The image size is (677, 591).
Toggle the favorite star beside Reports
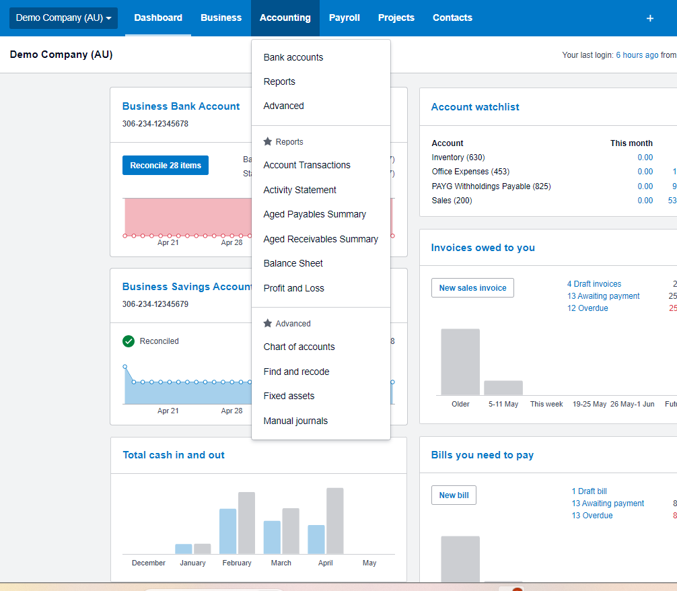pos(266,141)
